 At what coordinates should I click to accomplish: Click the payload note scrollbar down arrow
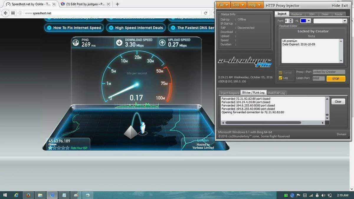(x=341, y=61)
